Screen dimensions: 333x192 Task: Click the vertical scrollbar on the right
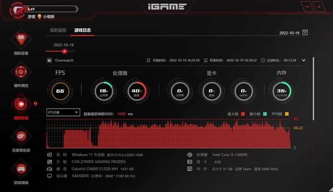click(x=314, y=88)
